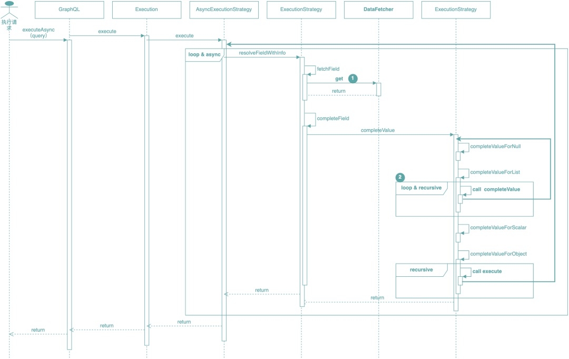Select the GraphQL lifeline header box

(x=68, y=9)
